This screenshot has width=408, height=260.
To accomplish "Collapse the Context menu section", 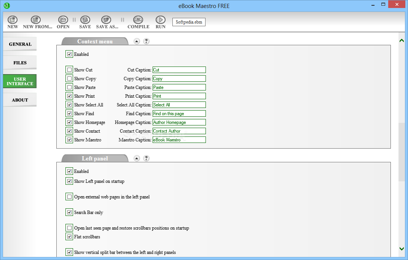I will [x=137, y=41].
